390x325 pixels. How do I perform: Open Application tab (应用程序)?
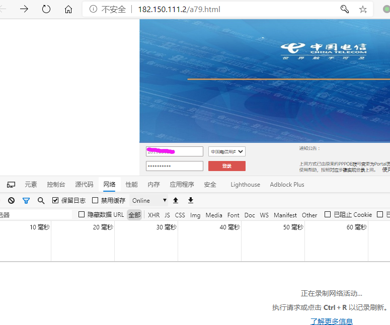coord(182,185)
